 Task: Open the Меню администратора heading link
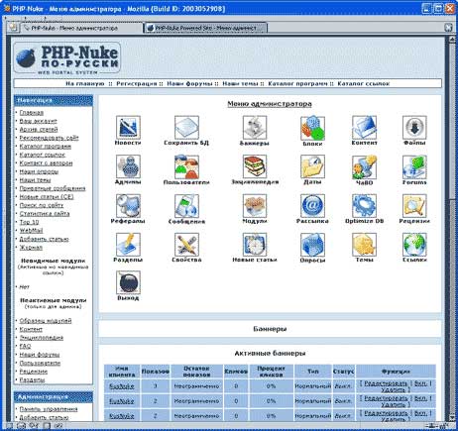270,104
